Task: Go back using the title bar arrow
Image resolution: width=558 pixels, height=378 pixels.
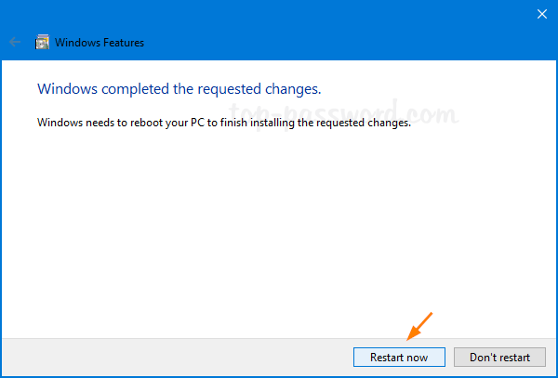Action: click(x=15, y=42)
